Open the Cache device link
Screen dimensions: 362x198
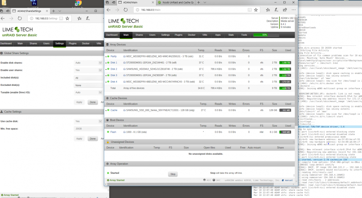pos(114,110)
